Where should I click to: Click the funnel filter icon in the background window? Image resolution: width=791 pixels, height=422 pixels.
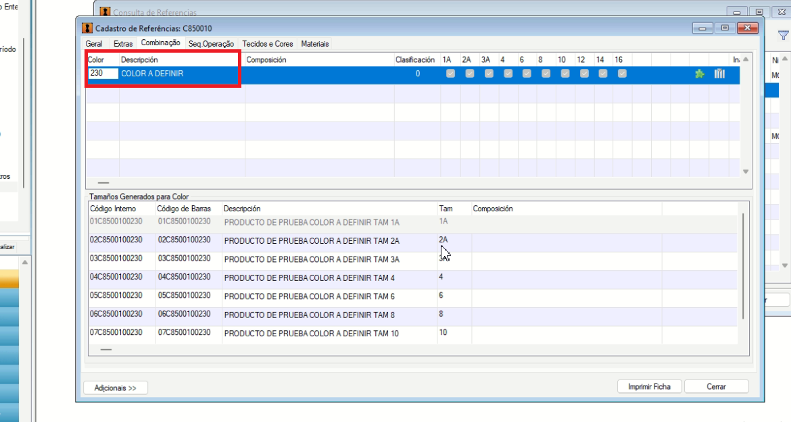tap(783, 35)
